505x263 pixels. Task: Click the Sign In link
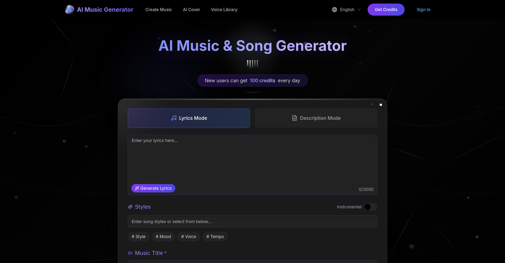pyautogui.click(x=423, y=9)
